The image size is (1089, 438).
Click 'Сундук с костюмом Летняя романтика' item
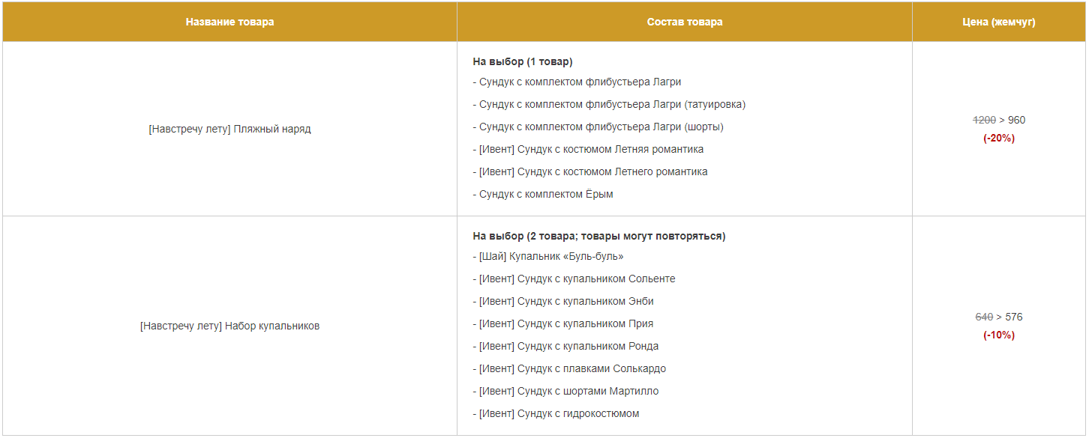point(591,149)
